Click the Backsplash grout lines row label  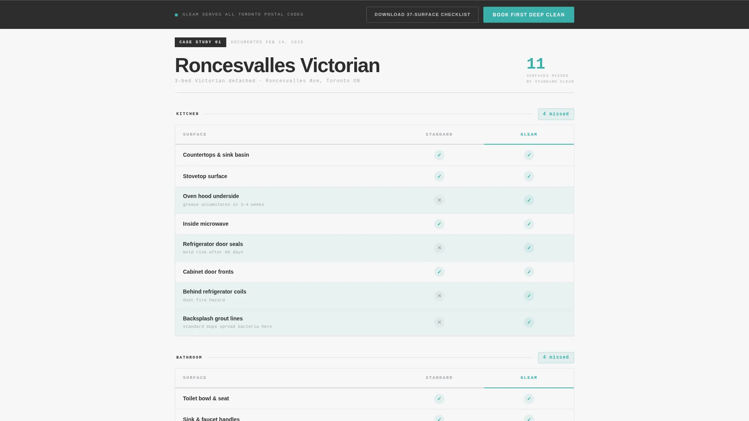pyautogui.click(x=213, y=318)
